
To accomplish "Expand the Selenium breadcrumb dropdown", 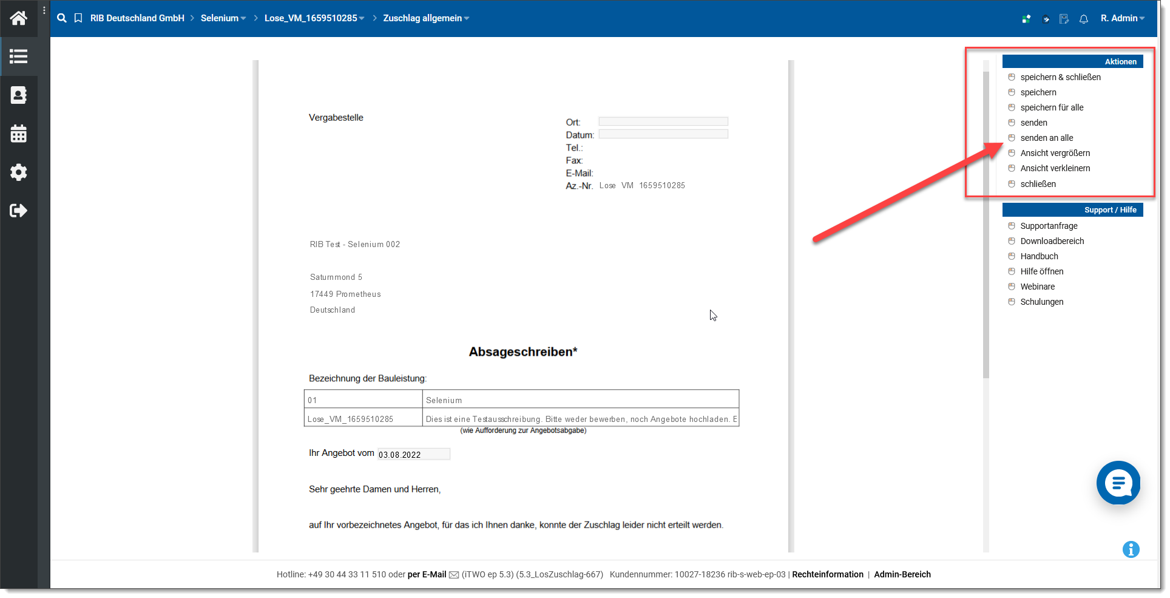I will pyautogui.click(x=223, y=18).
